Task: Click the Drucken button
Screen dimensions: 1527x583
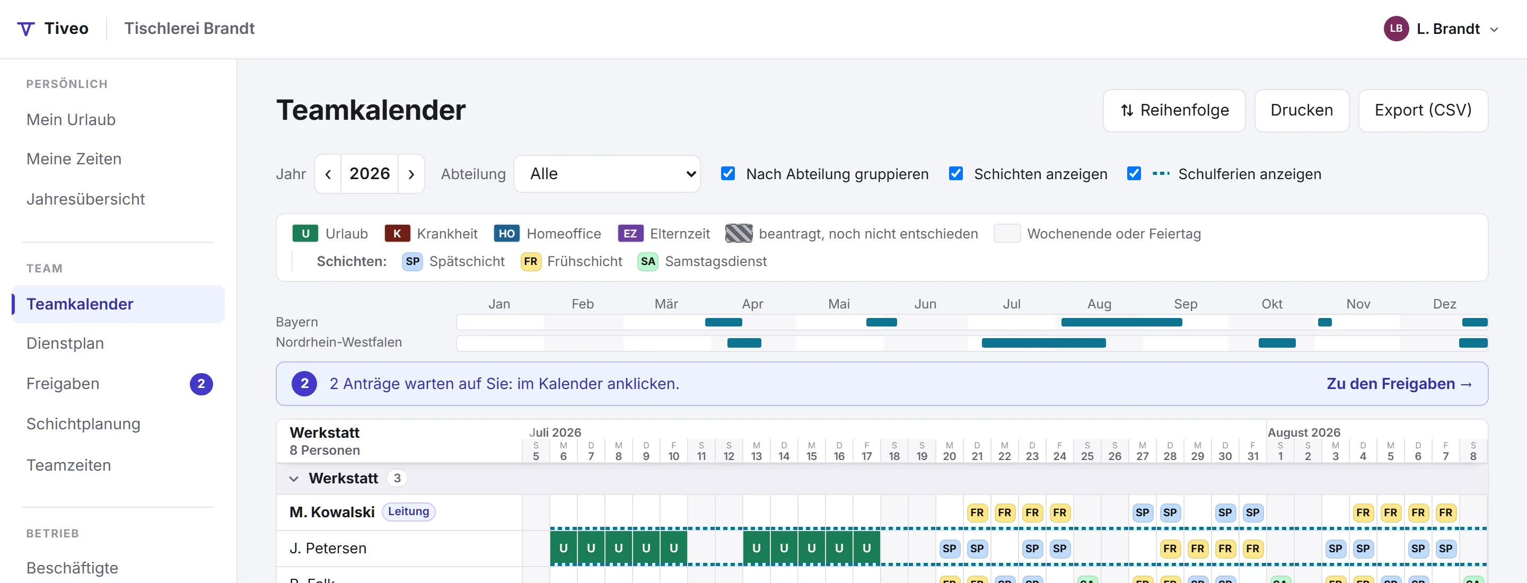Action: pyautogui.click(x=1302, y=111)
